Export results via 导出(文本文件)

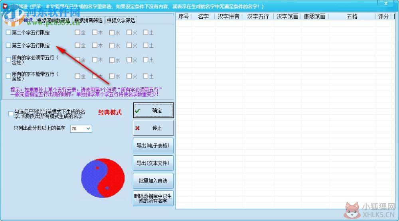(154, 163)
